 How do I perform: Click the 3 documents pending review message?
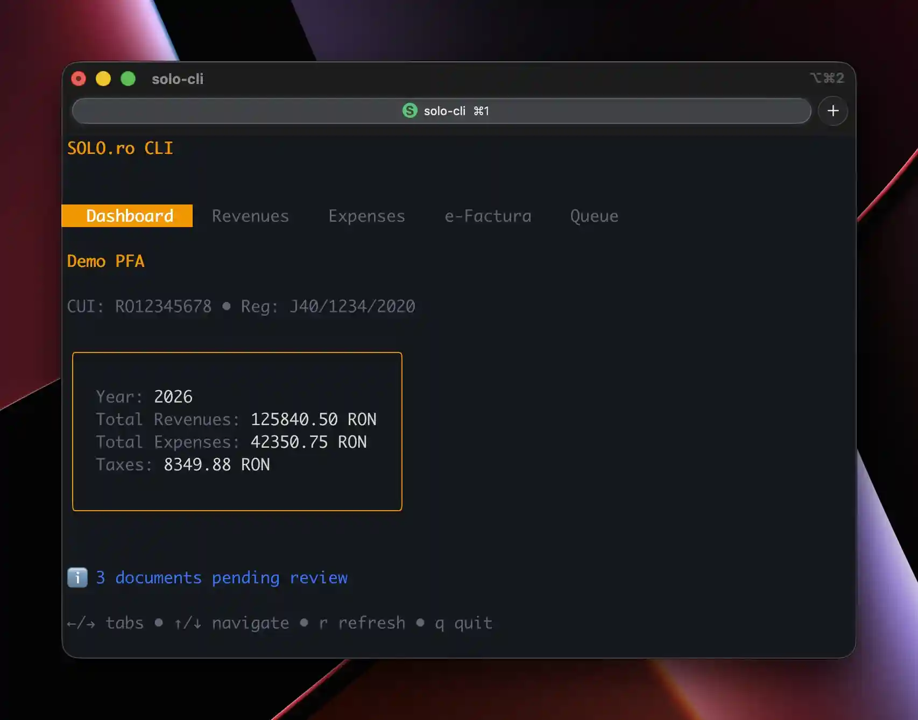point(222,577)
